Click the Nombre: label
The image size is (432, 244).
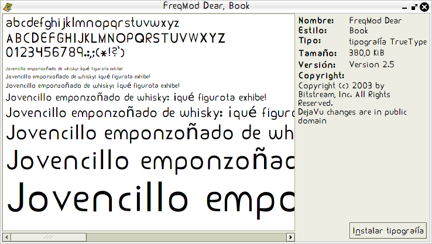316,20
